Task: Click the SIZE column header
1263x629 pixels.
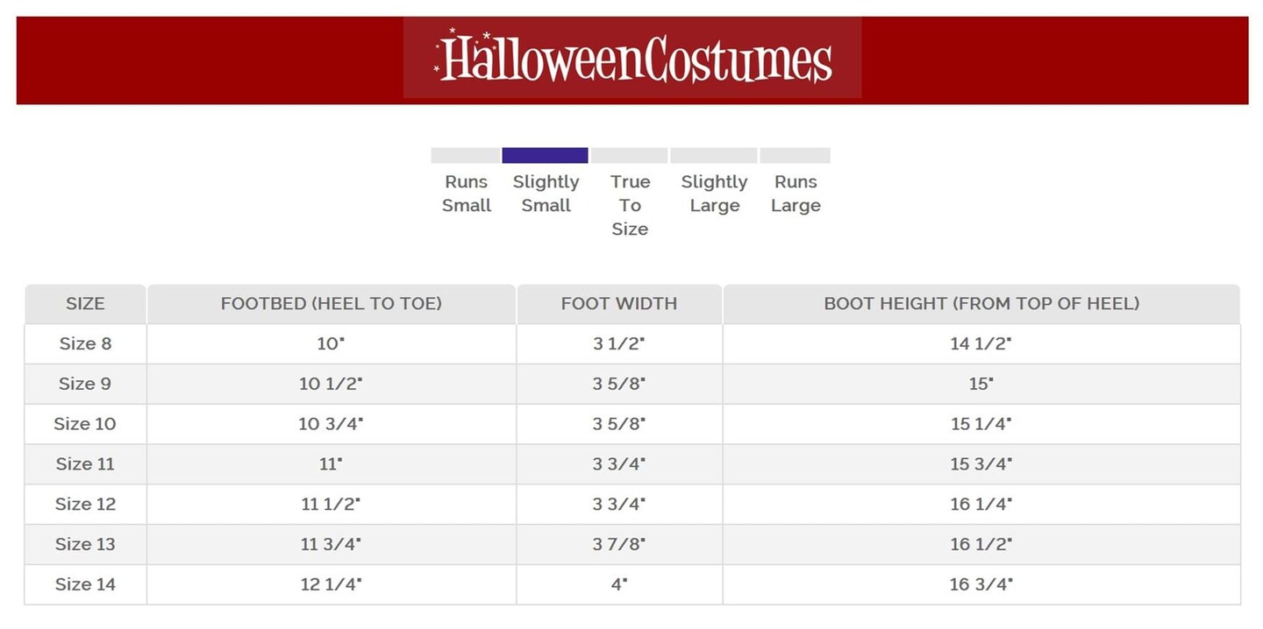Action: point(85,304)
